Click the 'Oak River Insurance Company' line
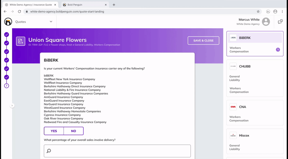This screenshot has width=288, height=159. click(64, 118)
